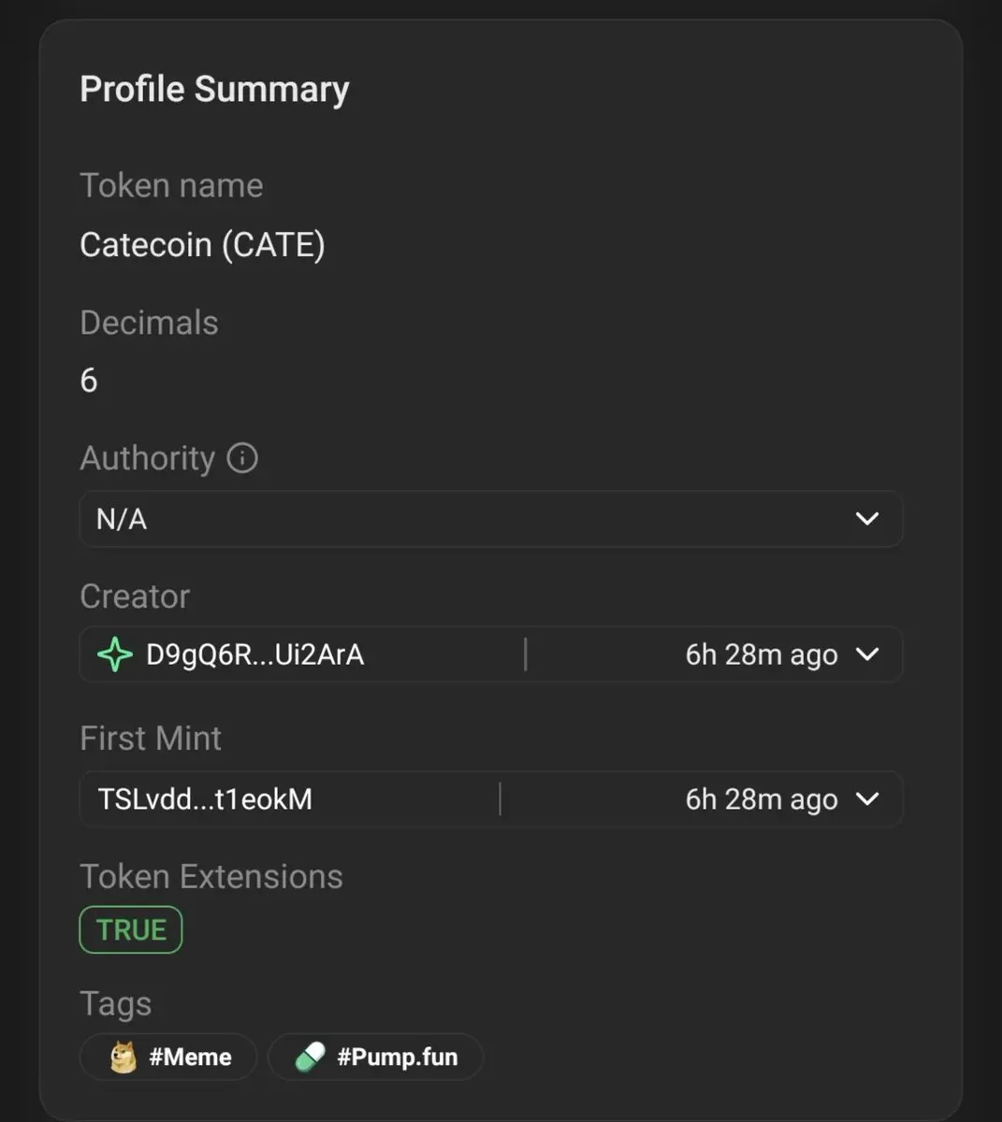Open creator address D9gQ6R...Ui2ArA
The image size is (1002, 1122).
coord(255,654)
